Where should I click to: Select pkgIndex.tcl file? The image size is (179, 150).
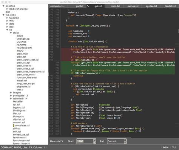(23, 87)
